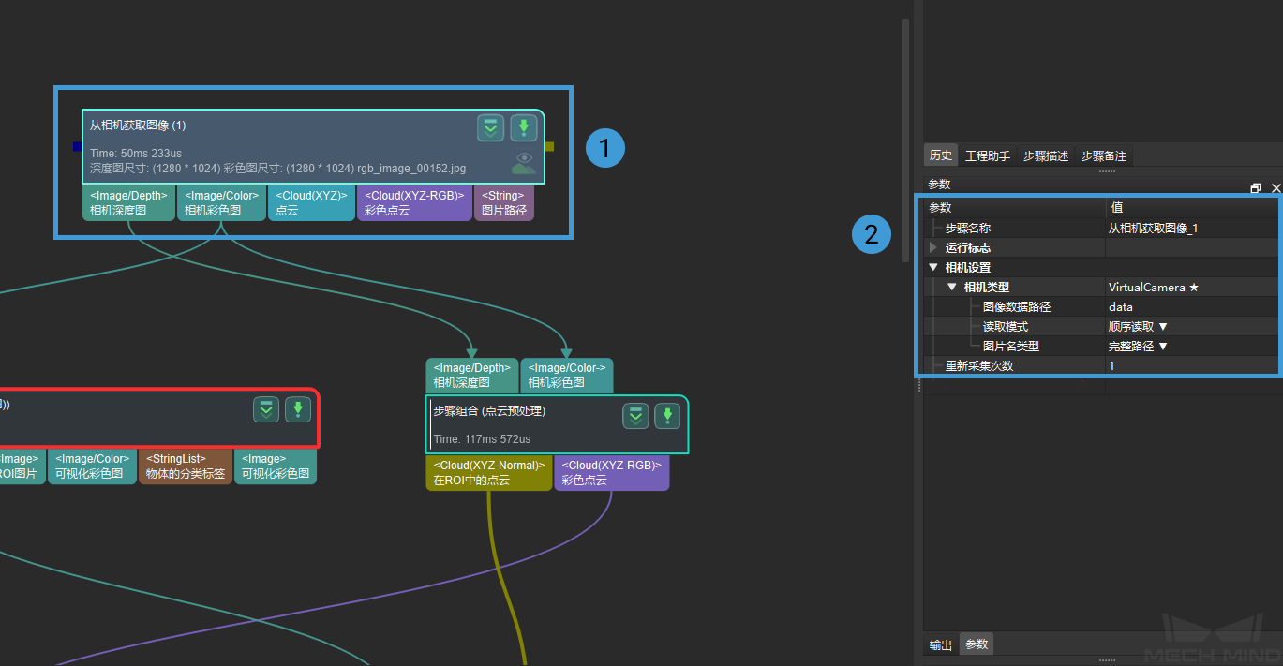Click run-downstream arrow icon on 从相机获取图像 step
Image resolution: width=1283 pixels, height=666 pixels.
coord(490,127)
